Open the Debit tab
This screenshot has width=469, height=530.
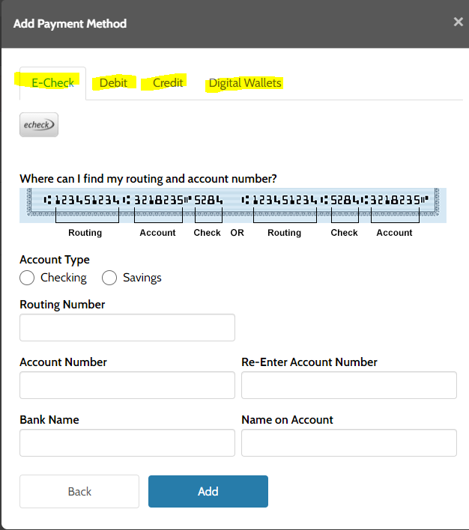113,82
